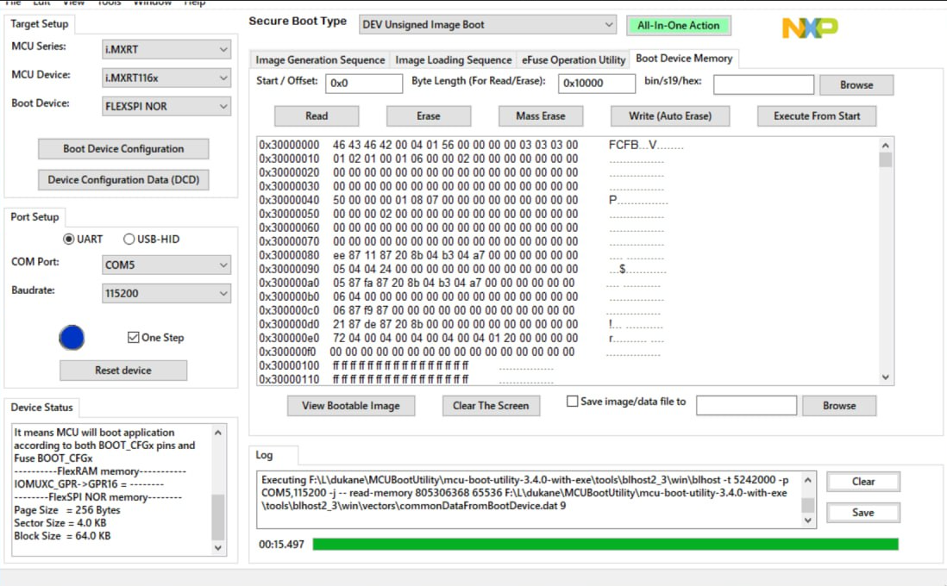Browse for a bin/s19/hex file
Screen dimensions: 947x586
(x=856, y=84)
